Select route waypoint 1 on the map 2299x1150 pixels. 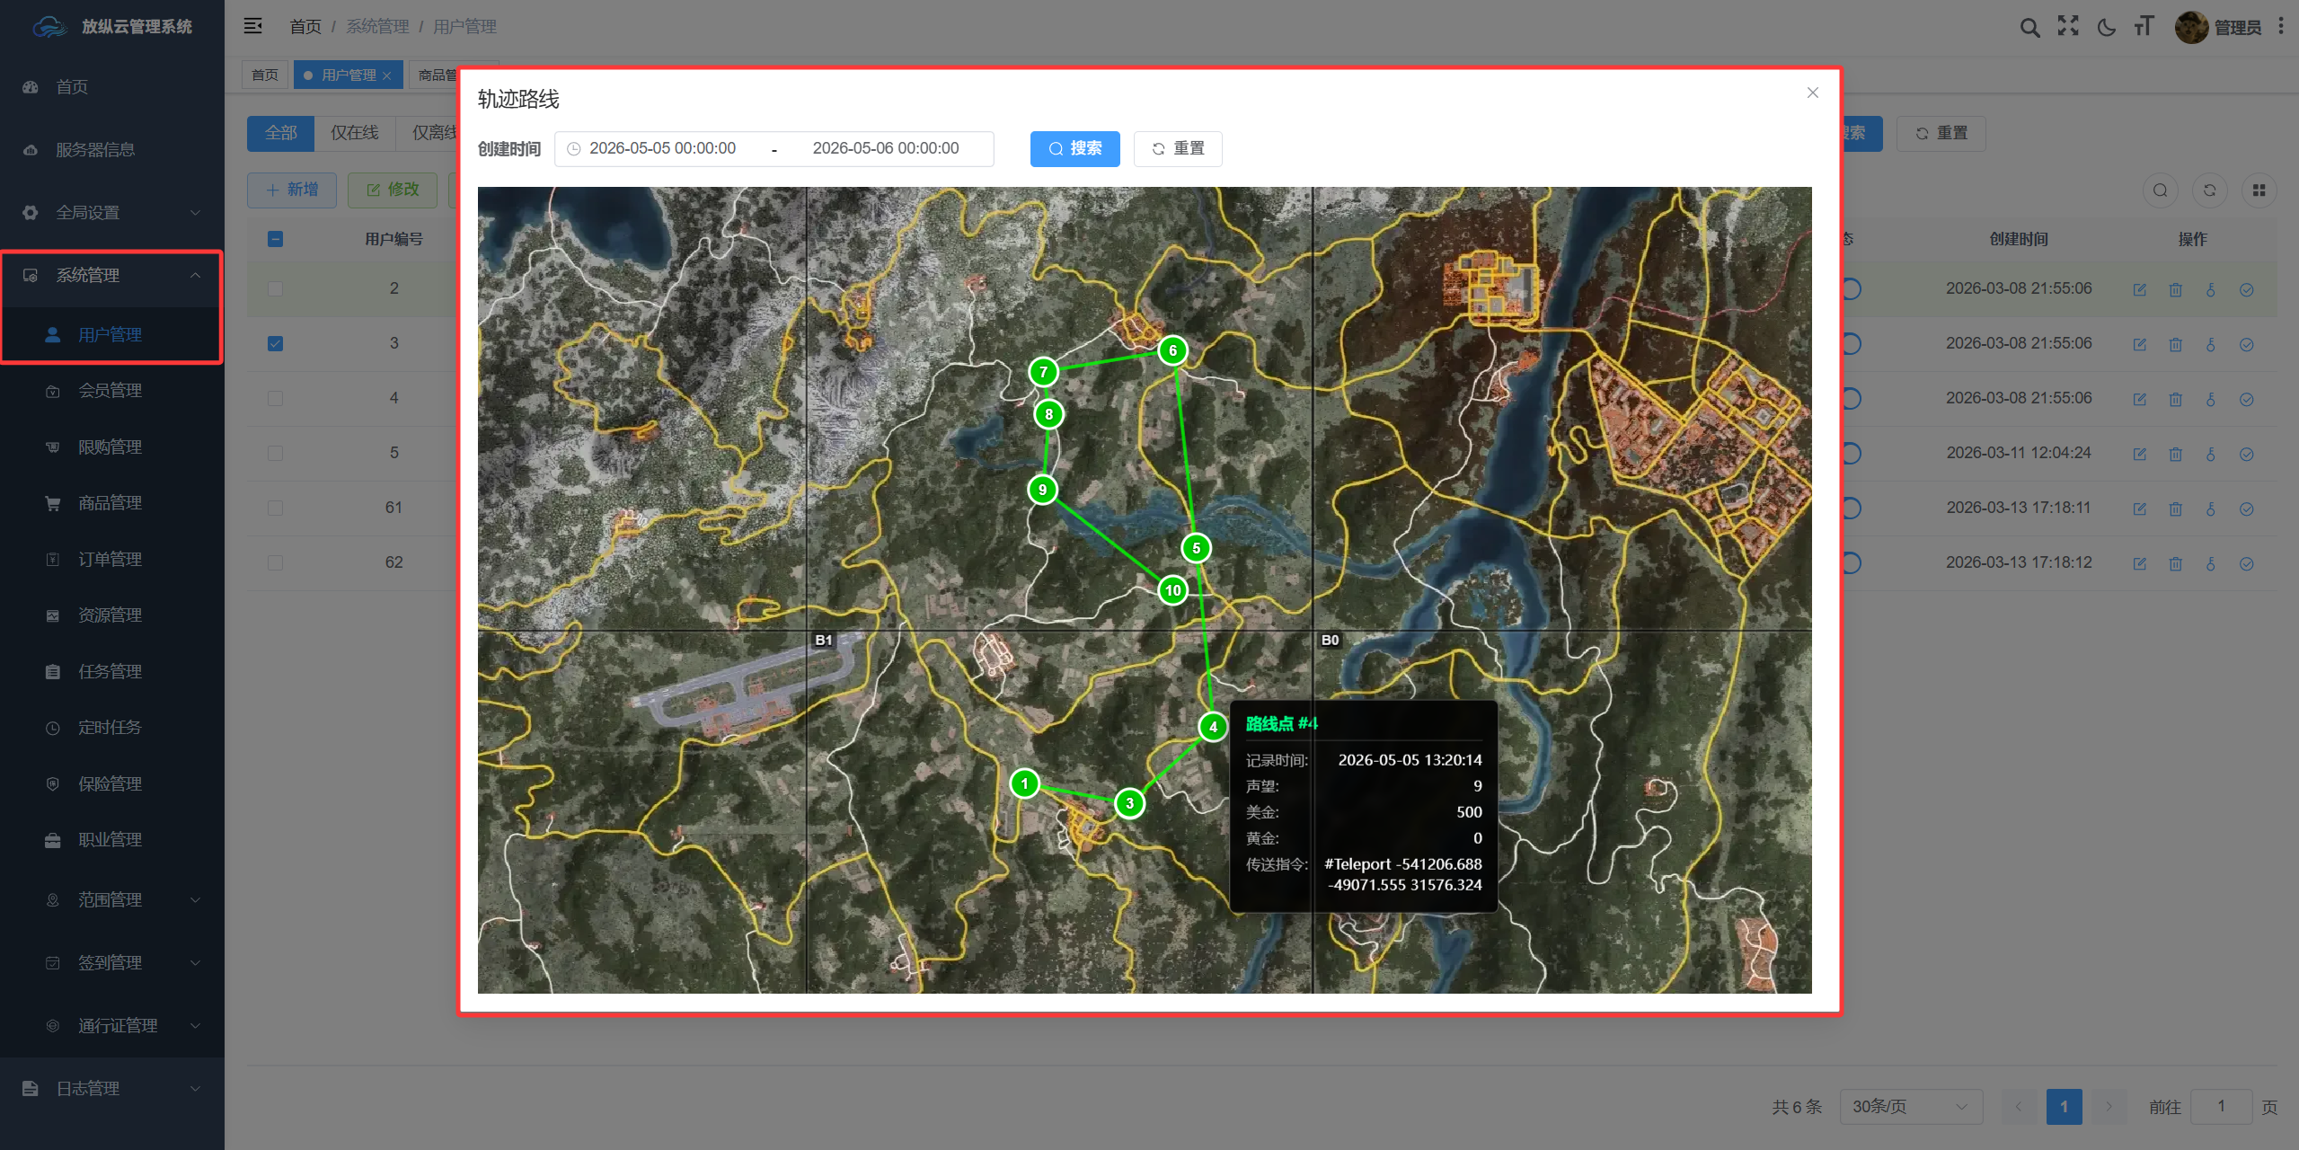pyautogui.click(x=1024, y=783)
